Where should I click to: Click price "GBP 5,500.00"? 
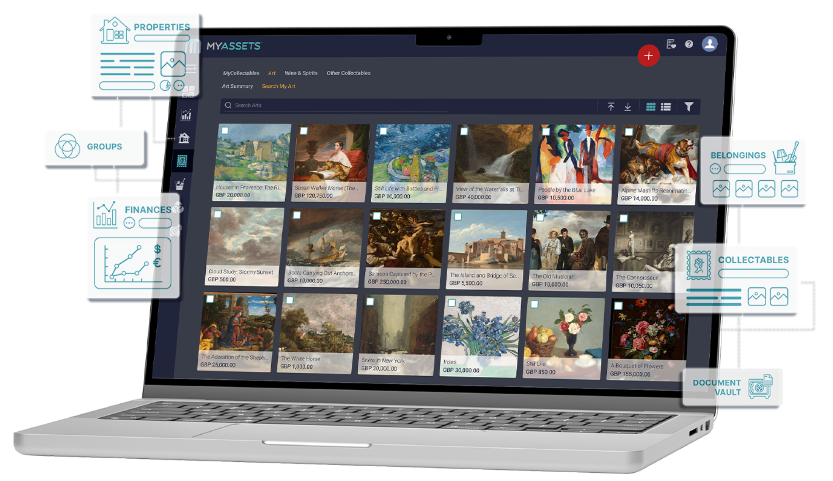[x=466, y=283]
